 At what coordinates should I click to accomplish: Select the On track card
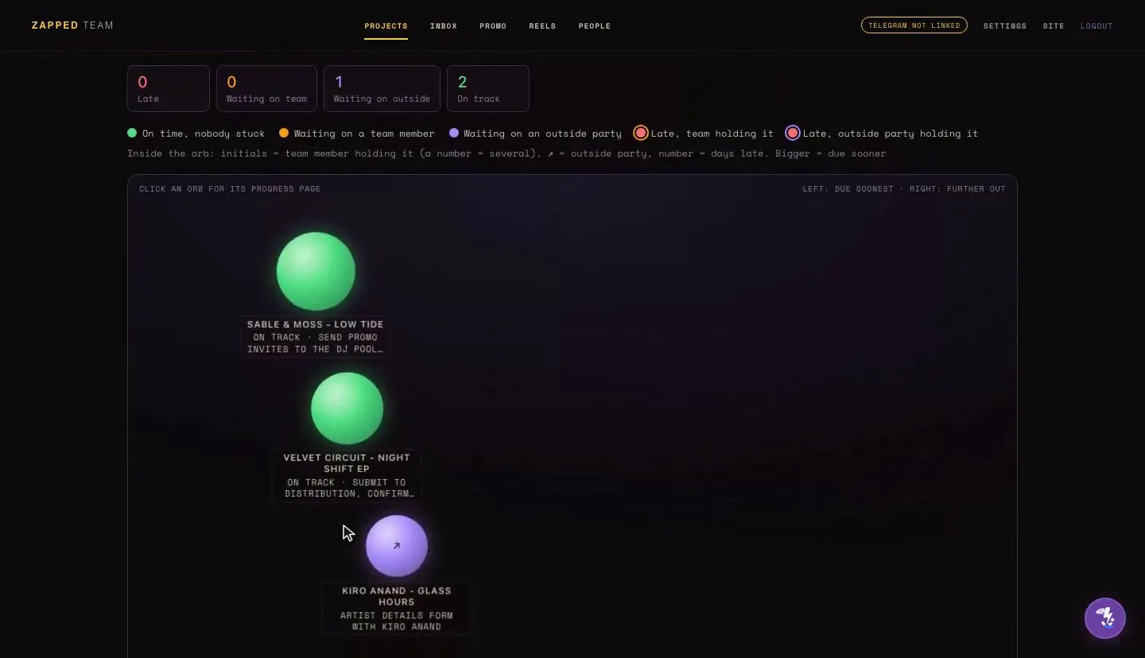[x=488, y=88]
